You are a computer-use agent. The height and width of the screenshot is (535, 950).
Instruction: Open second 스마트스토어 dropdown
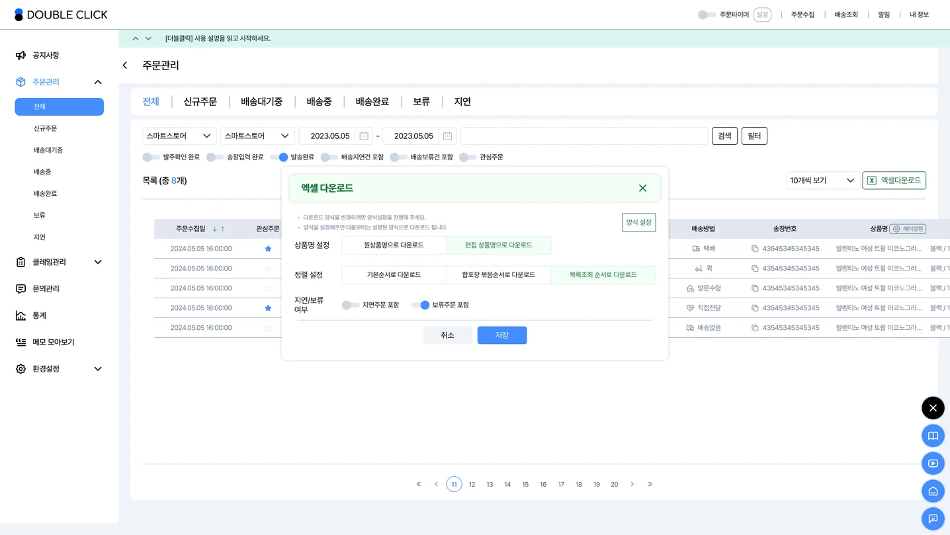(x=257, y=136)
